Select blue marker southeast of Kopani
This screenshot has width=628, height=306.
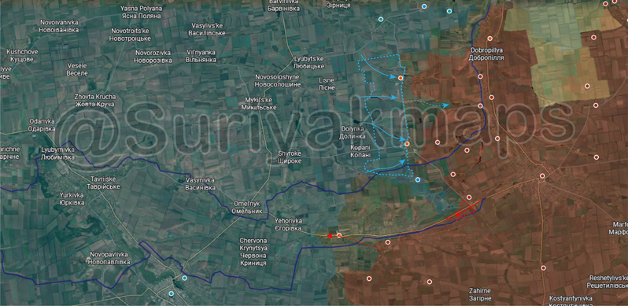pos(418,180)
